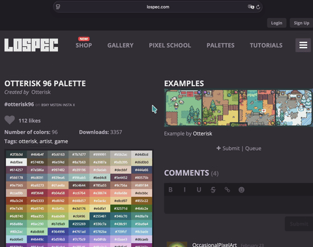Open the X hashtag link
313x247 pixels.
pos(74,105)
